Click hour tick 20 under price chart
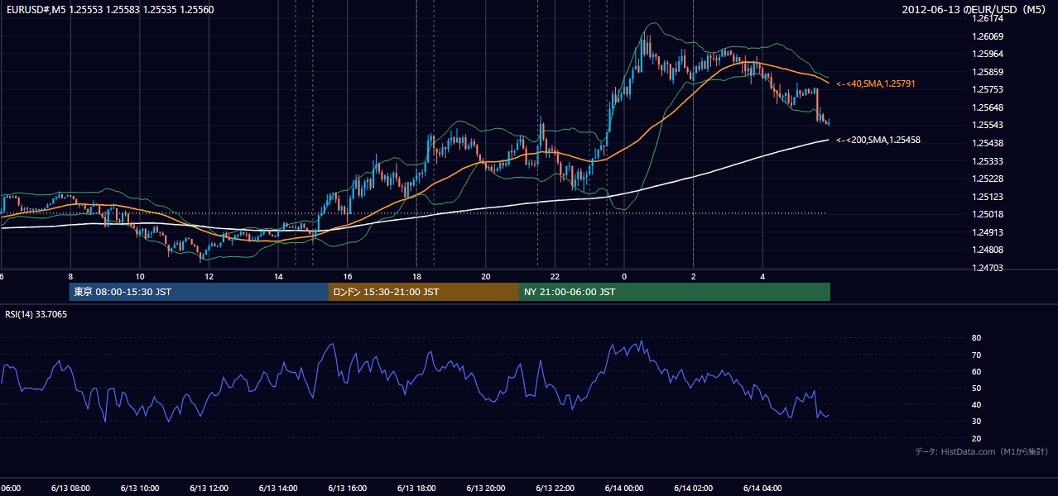 (486, 276)
